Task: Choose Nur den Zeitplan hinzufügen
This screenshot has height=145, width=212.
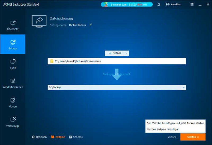Action: coord(175,129)
